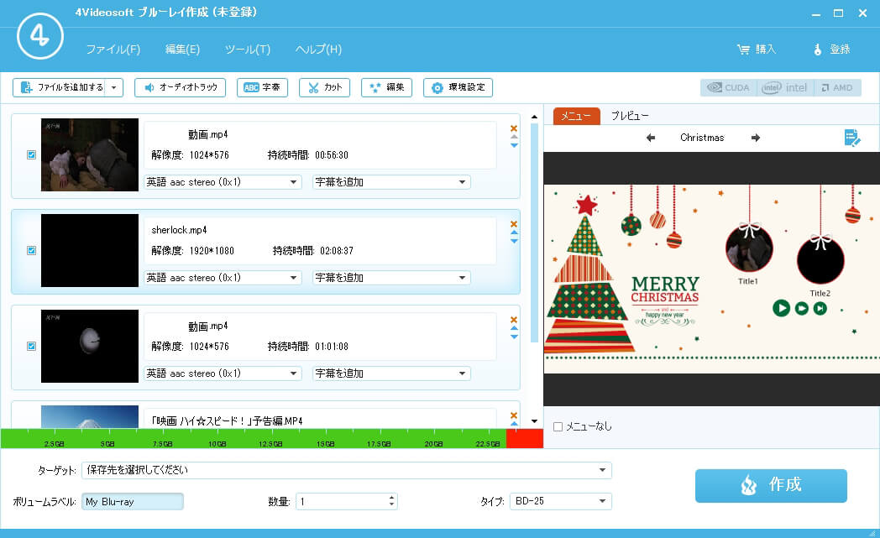Open preferences (環境設定) gear button
This screenshot has width=880, height=538.
(x=458, y=87)
